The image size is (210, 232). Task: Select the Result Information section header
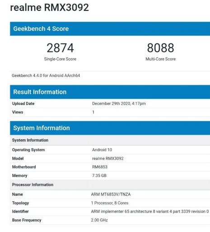pos(110,92)
